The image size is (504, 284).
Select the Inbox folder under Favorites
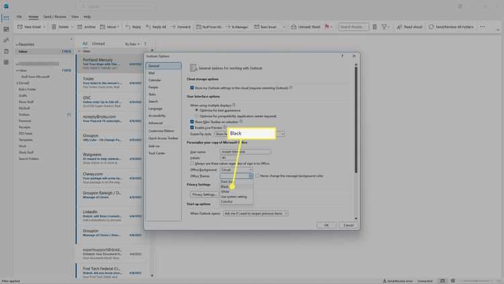click(44, 51)
